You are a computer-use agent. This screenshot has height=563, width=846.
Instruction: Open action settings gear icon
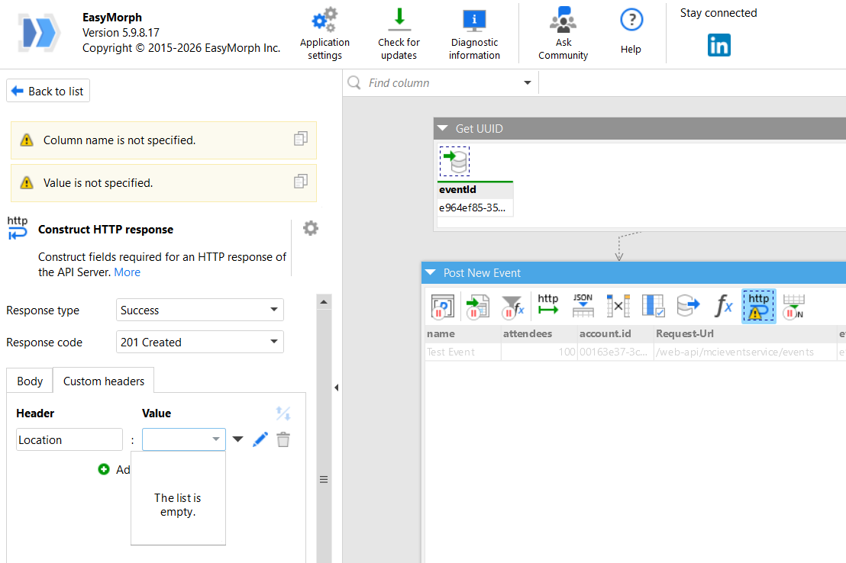point(310,228)
